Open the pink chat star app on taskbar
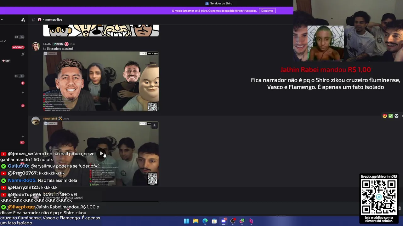Image resolution: width=403 pixels, height=226 pixels. tap(242, 221)
